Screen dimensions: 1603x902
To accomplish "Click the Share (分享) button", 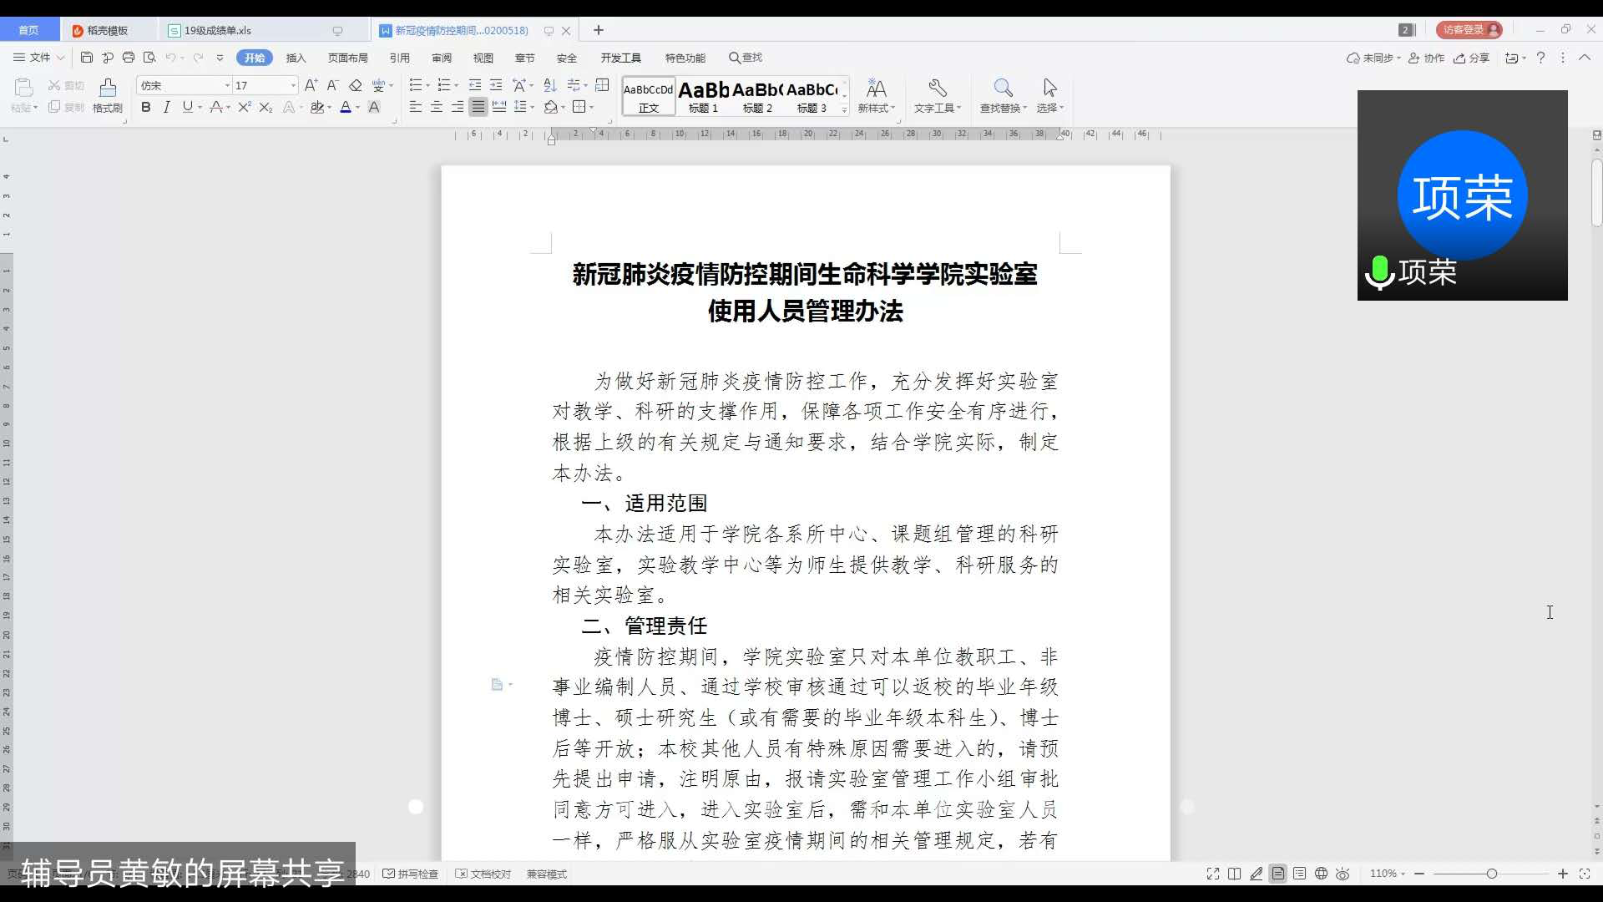I will point(1472,58).
